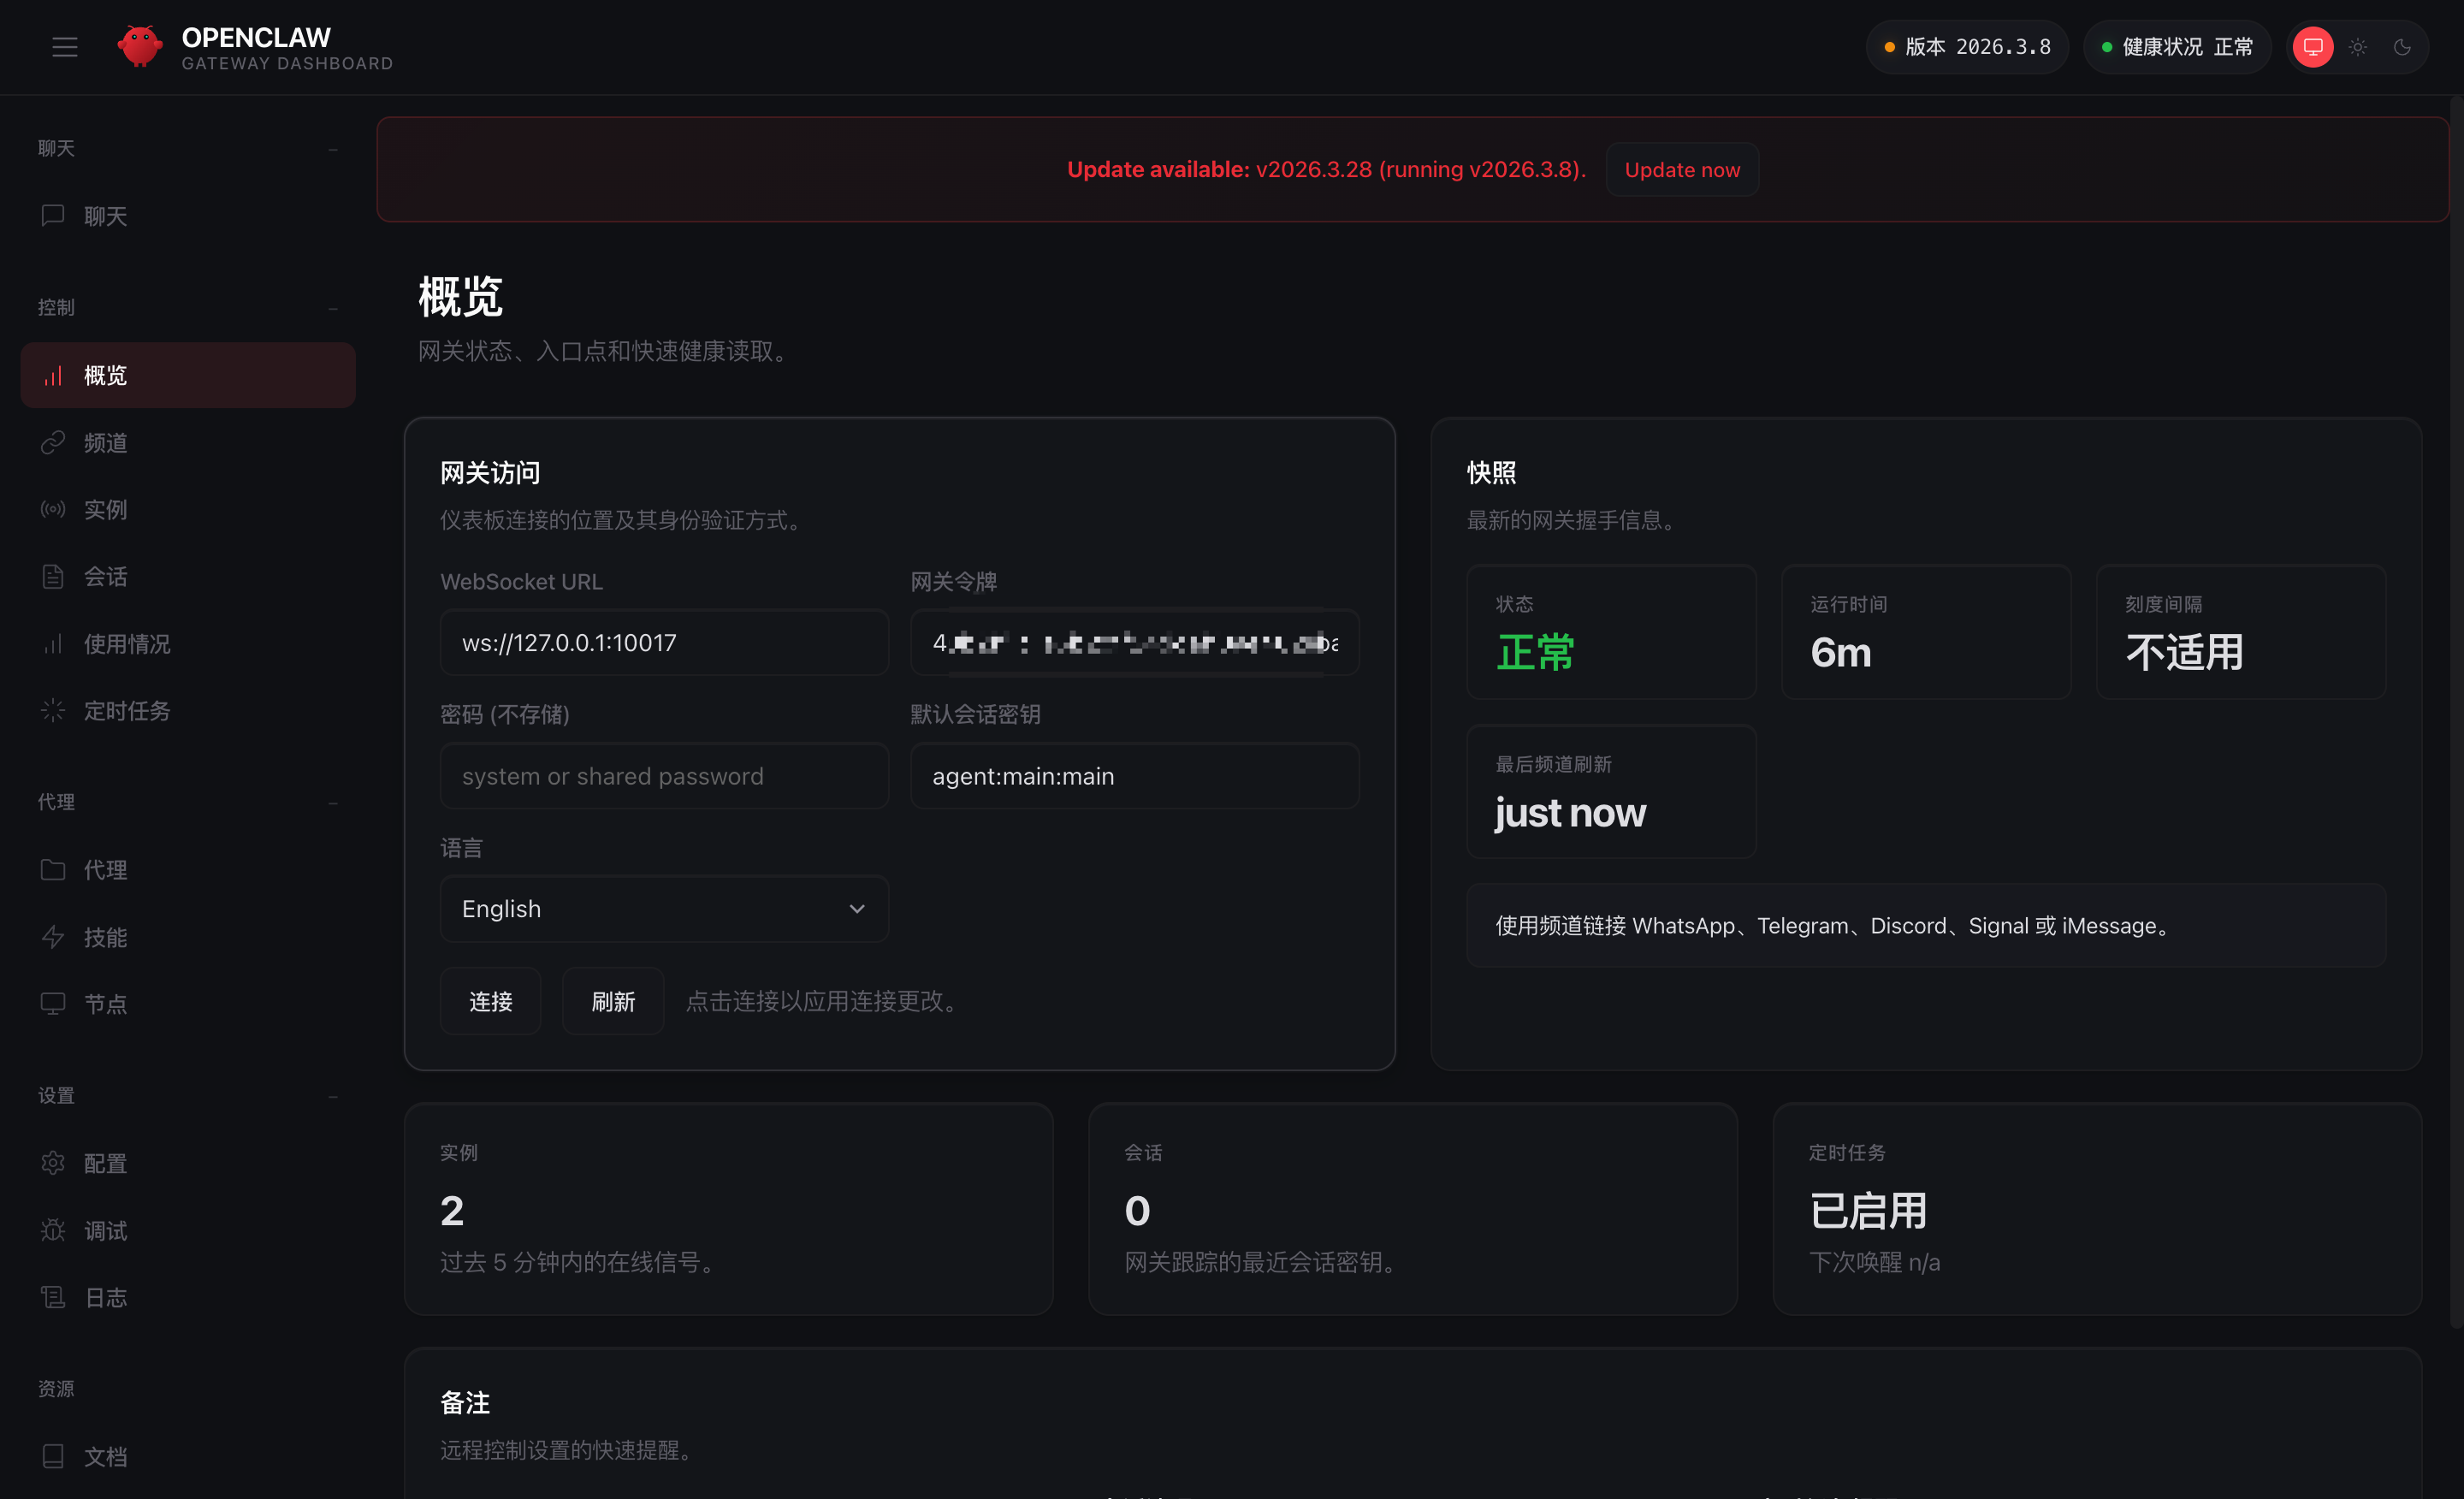Open 定时任务 cron jobs item in the sidebar

tap(126, 711)
